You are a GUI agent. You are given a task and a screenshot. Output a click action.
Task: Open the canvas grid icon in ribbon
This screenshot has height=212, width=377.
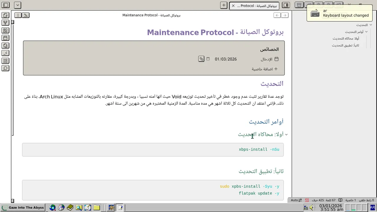5,30
